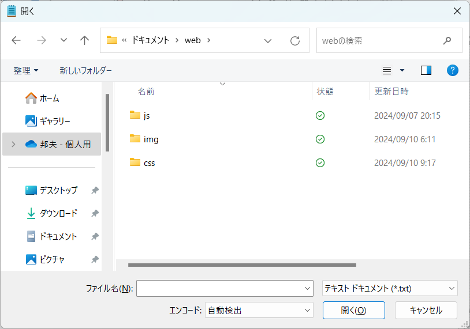Screen dimensions: 470x329
Task: Select the img folder
Action: point(151,139)
